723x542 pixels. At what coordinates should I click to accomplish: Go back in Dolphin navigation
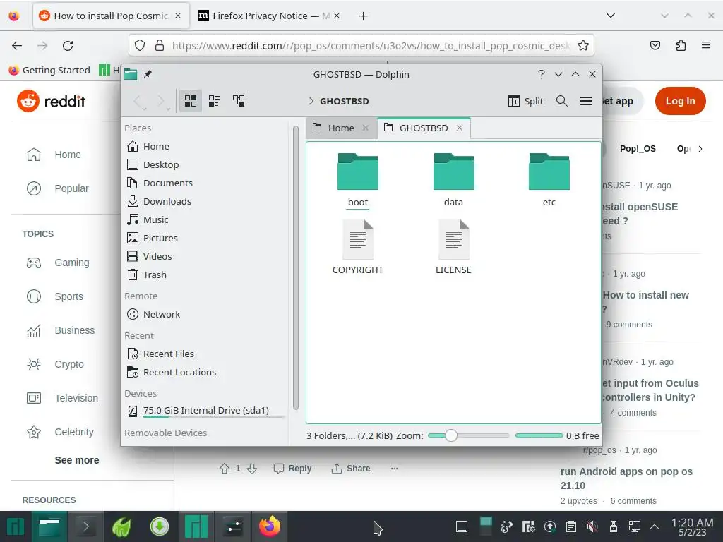coord(138,101)
